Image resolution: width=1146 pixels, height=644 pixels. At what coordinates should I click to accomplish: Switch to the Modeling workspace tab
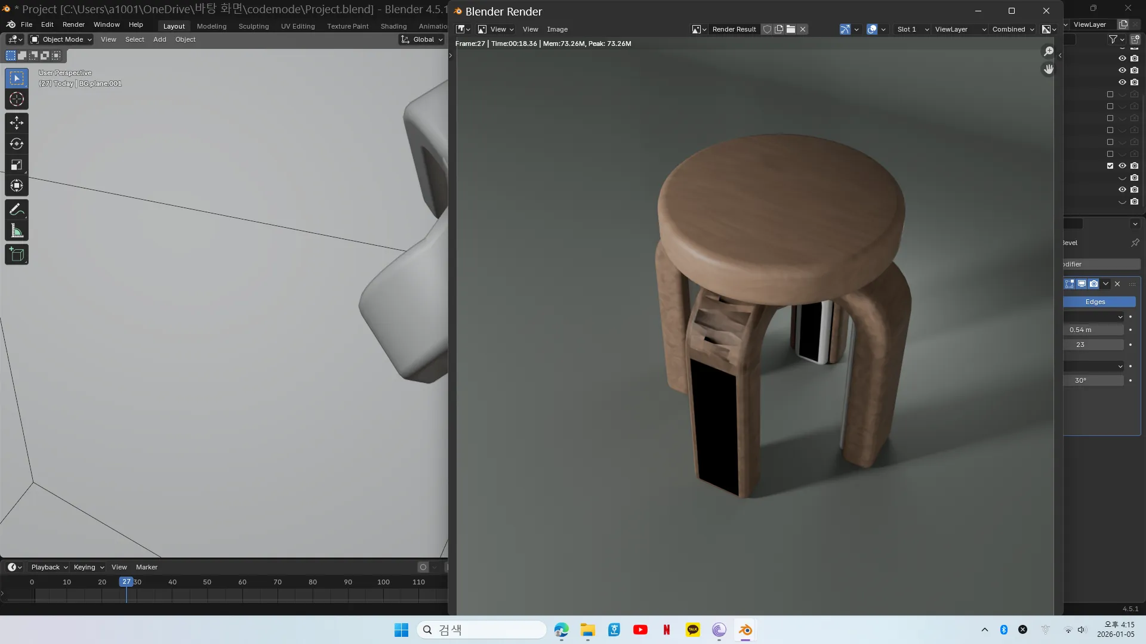211,26
